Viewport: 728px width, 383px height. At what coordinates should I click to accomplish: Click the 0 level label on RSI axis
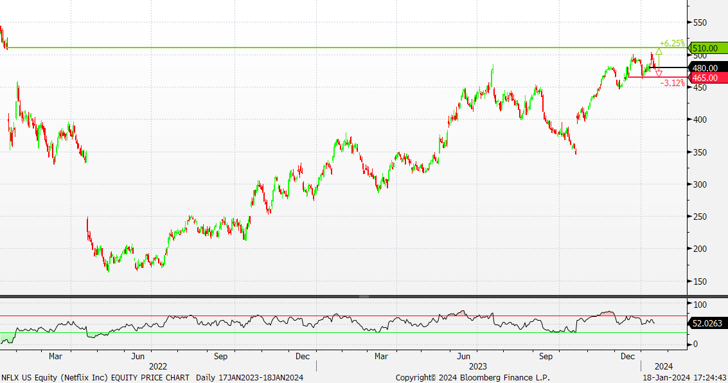[695, 344]
